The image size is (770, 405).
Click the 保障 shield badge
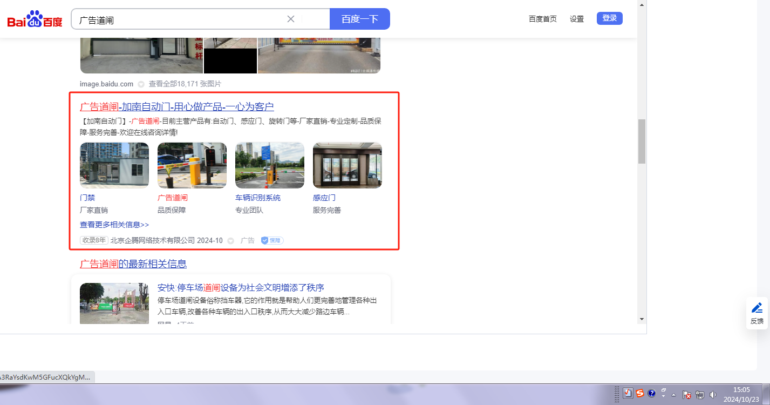coord(272,240)
